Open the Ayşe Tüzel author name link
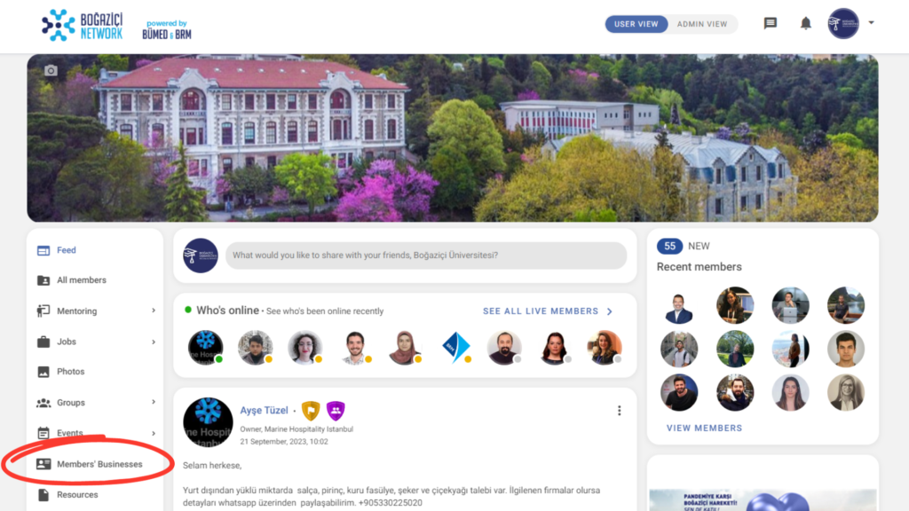Screen dimensions: 909x511 tap(264, 410)
